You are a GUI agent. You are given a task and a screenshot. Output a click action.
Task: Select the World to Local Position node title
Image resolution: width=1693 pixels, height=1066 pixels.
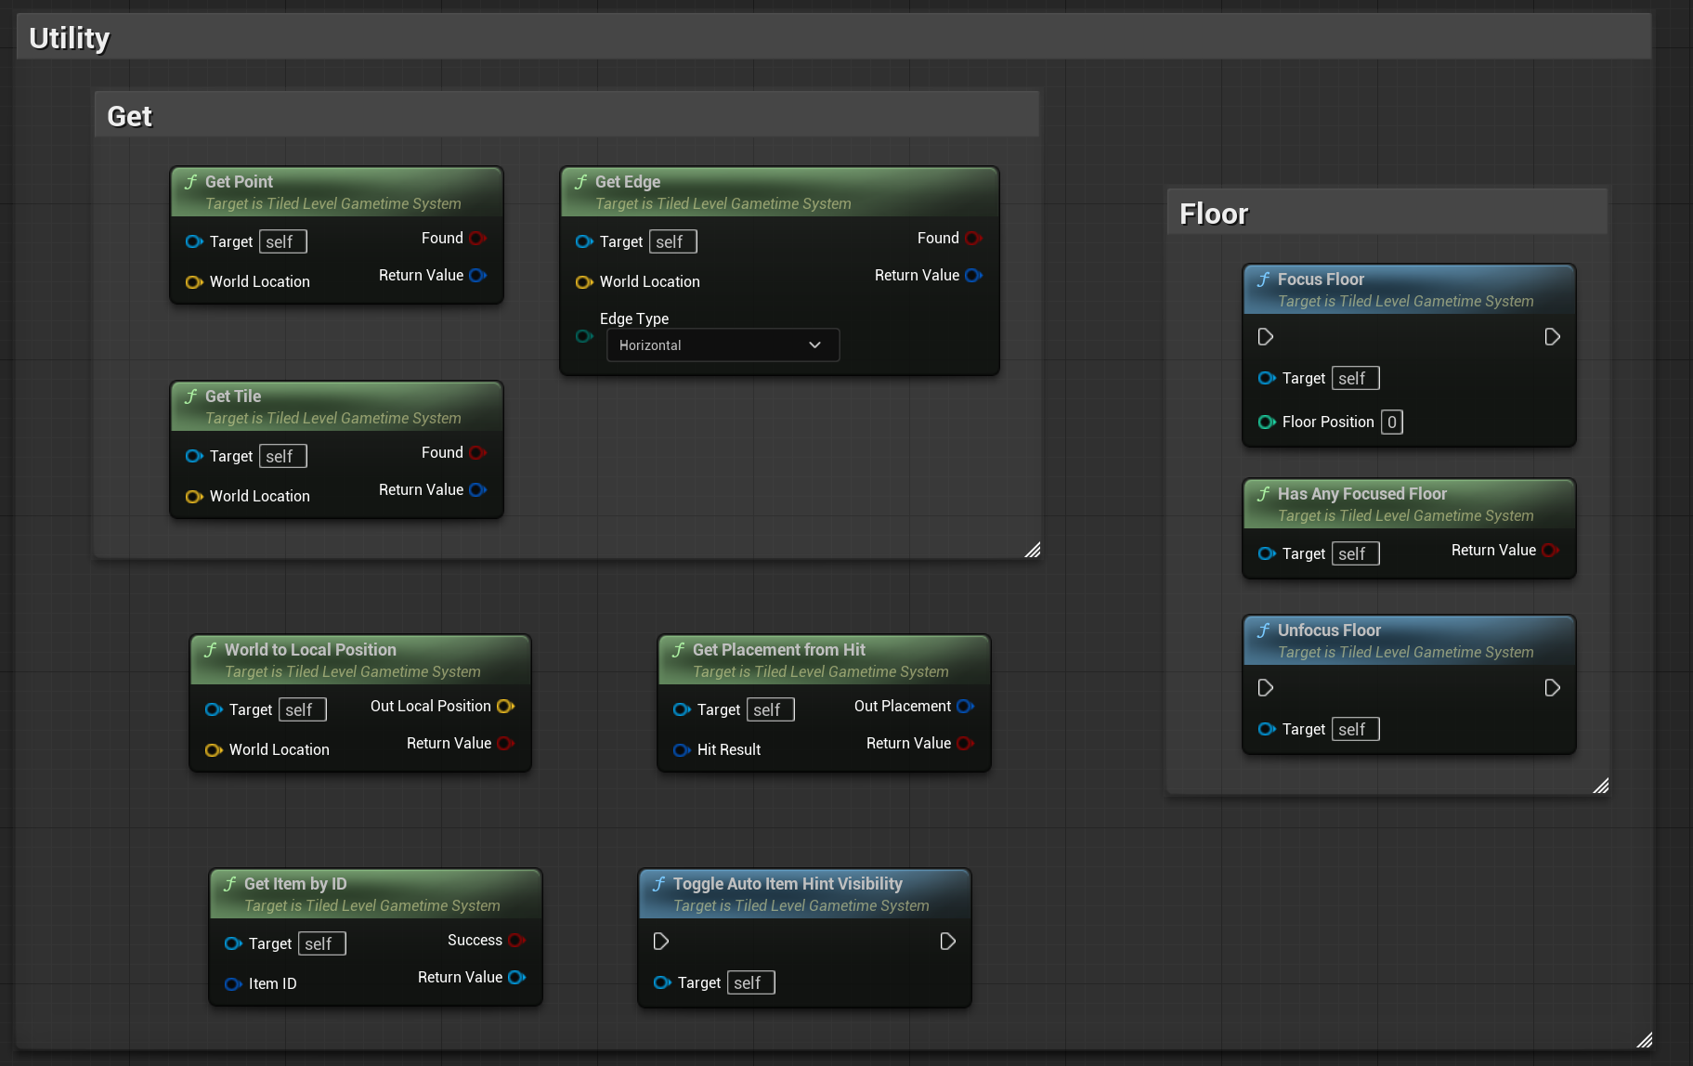click(310, 650)
